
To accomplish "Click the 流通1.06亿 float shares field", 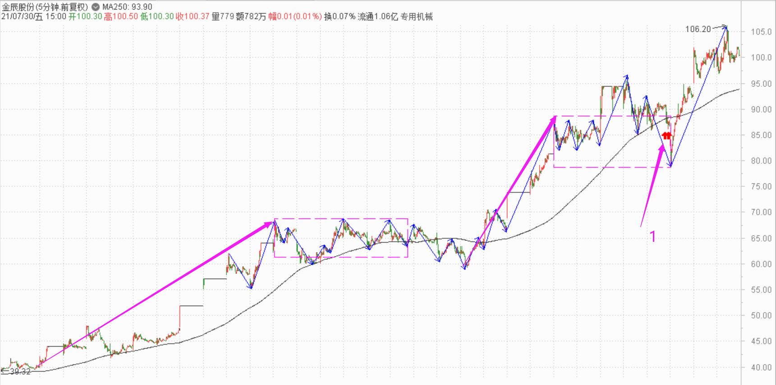I will (377, 17).
